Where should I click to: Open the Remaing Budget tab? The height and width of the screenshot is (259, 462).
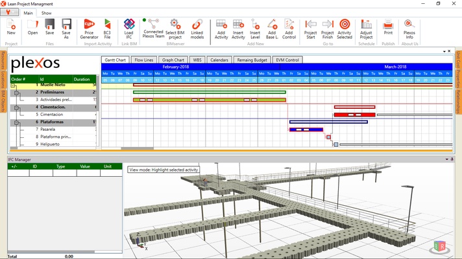(x=252, y=60)
